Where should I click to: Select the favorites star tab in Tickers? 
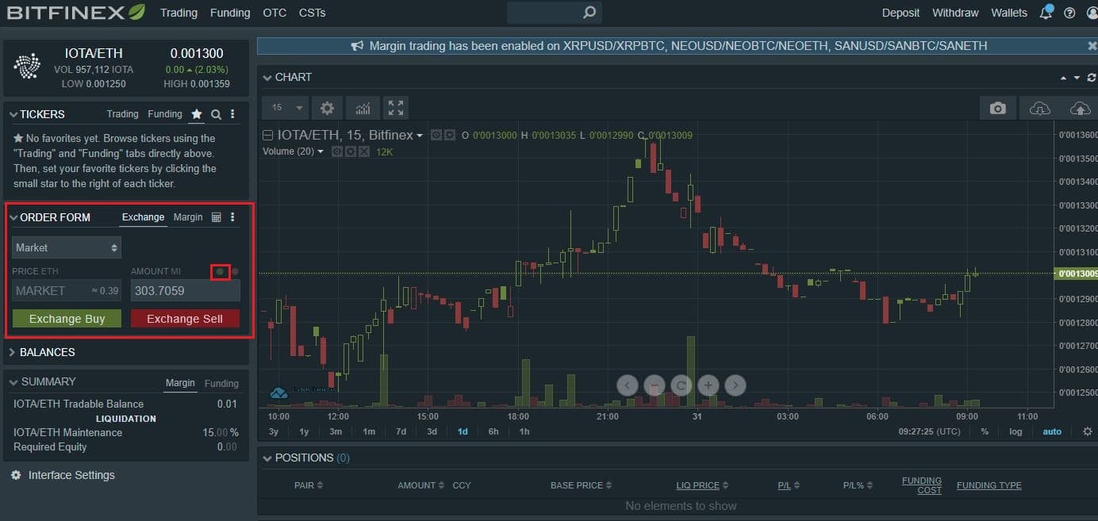click(x=196, y=114)
